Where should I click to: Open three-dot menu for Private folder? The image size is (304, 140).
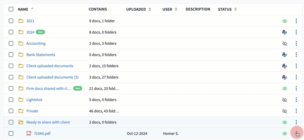[x=296, y=111]
